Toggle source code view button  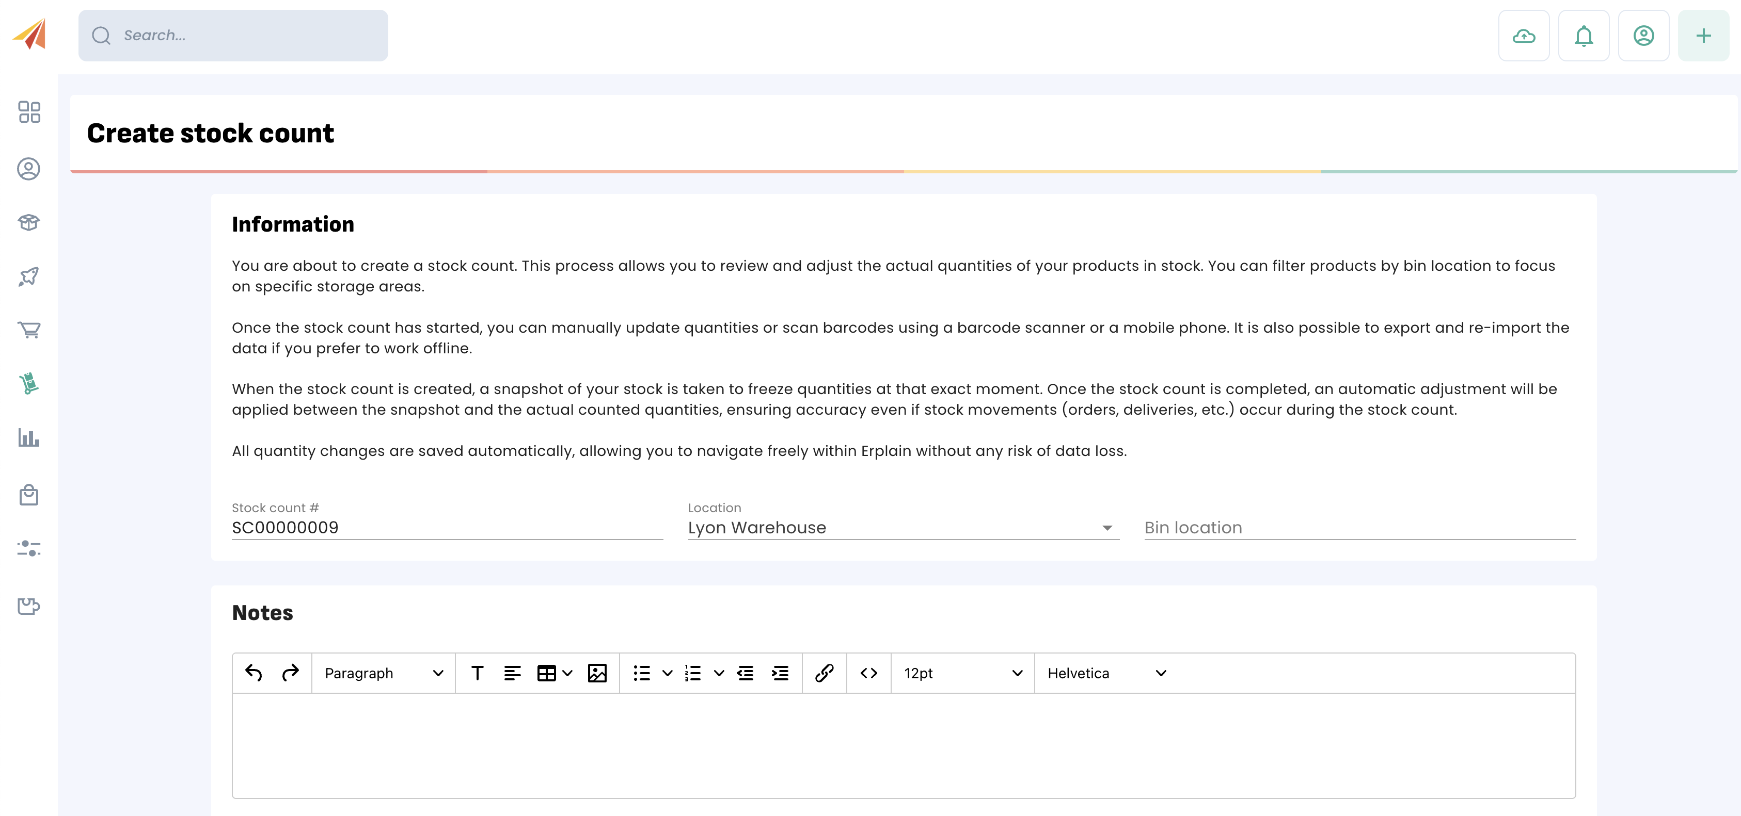click(x=868, y=673)
